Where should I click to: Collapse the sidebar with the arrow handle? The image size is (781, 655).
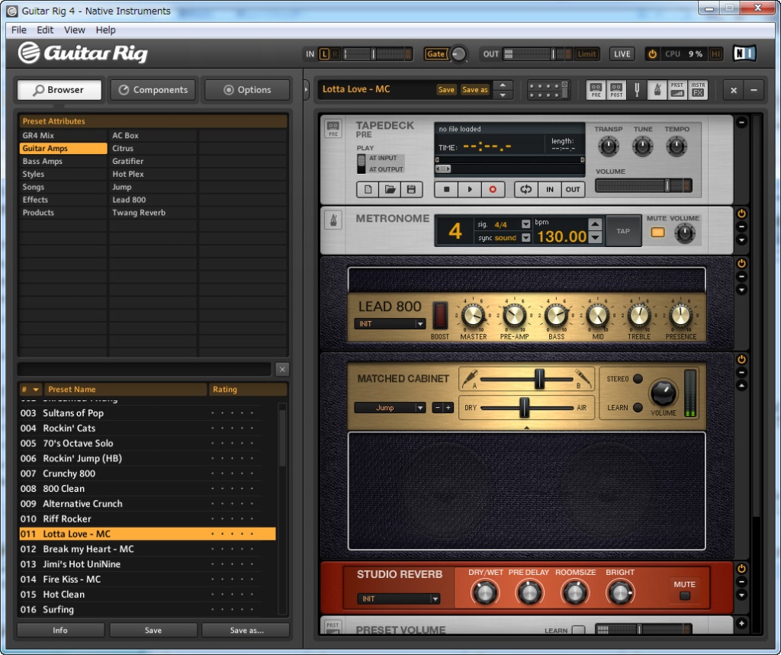point(306,90)
